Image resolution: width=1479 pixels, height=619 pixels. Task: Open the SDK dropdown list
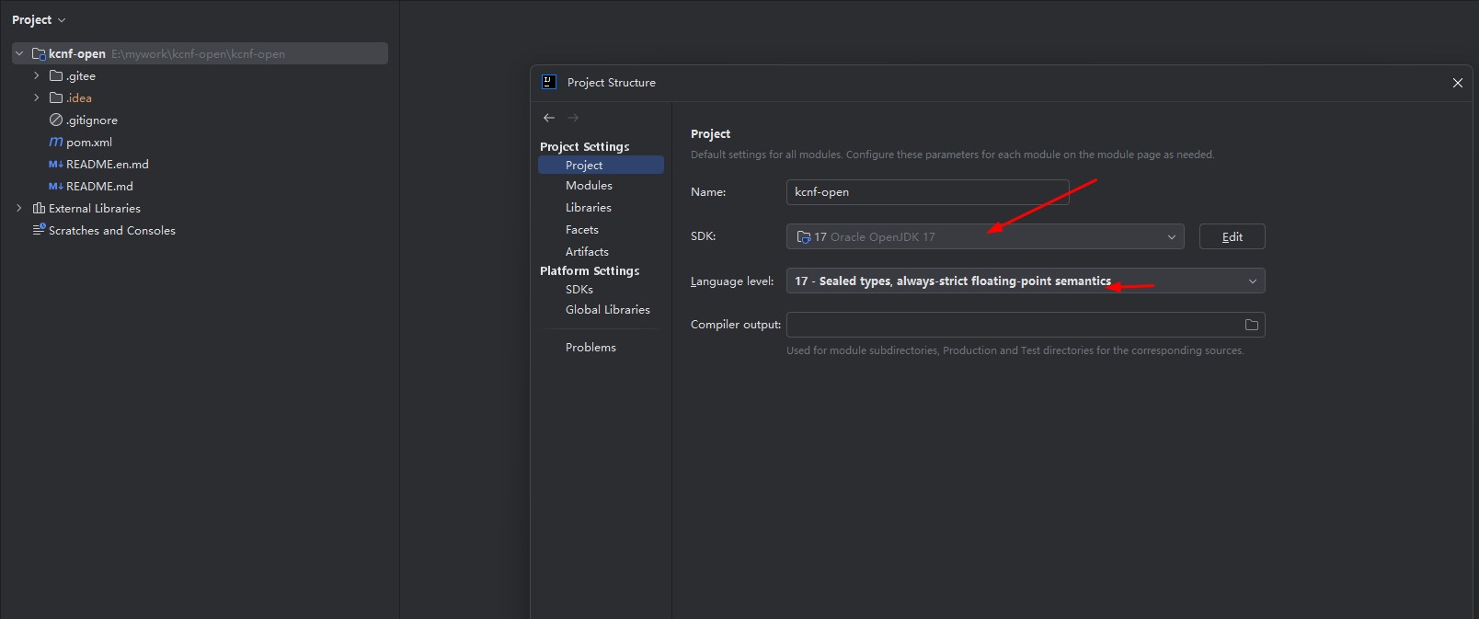1171,237
